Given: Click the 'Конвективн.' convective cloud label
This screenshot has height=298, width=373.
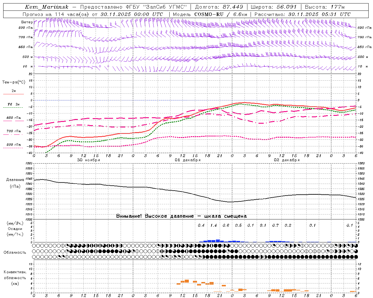Looking at the screenshot, I should pyautogui.click(x=15, y=272).
